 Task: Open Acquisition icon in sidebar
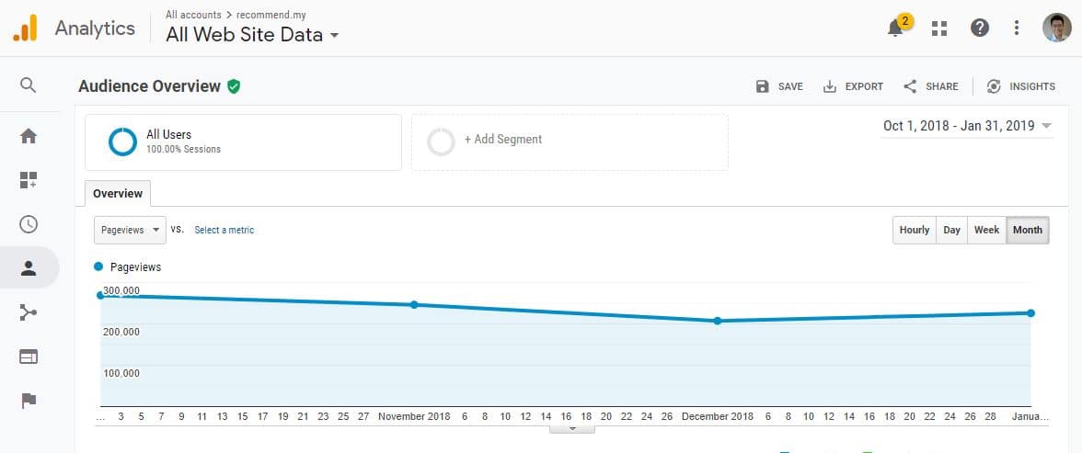(29, 312)
